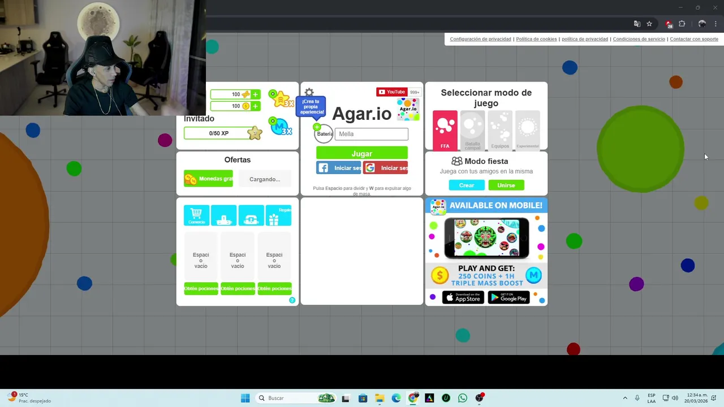The image size is (724, 407).
Task: Click the level star badge beside XP bar
Action: click(x=255, y=133)
